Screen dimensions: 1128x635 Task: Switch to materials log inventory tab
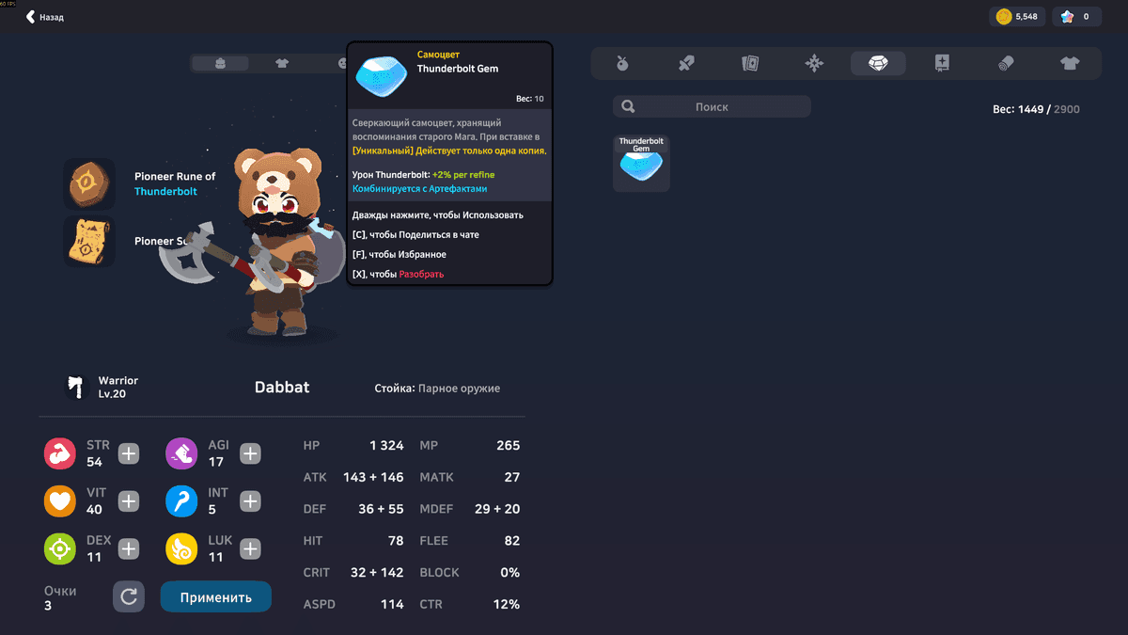point(1006,63)
